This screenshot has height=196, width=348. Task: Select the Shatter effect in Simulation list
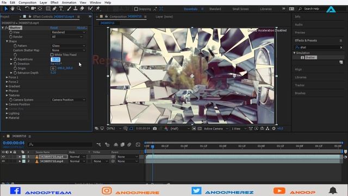click(310, 57)
